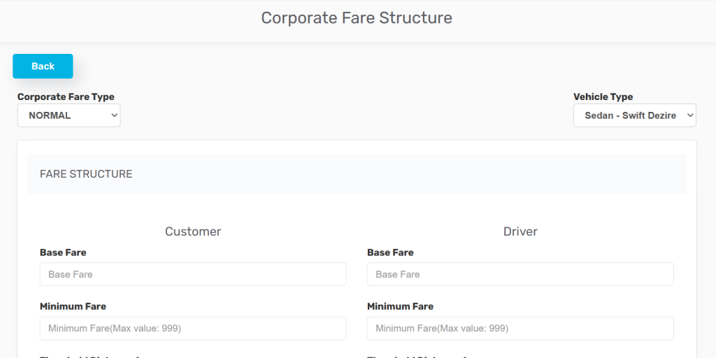Select the Base Fare label under Driver
Screen dimensions: 716x358
(390, 252)
